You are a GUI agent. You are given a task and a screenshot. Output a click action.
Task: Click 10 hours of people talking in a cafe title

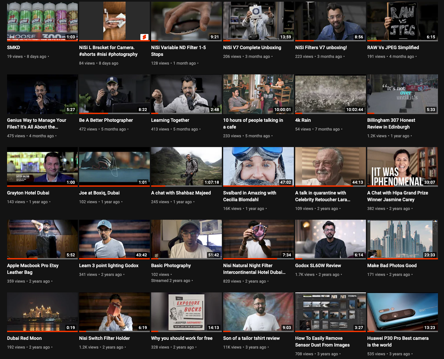[x=253, y=123]
